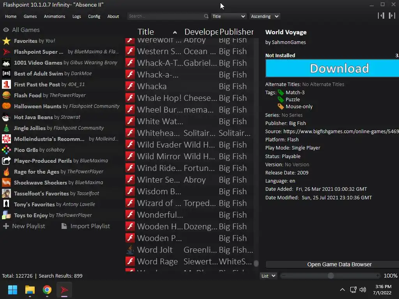This screenshot has width=399, height=299.
Task: Open the Molleindustria's Recommendations icon
Action: coord(6,139)
